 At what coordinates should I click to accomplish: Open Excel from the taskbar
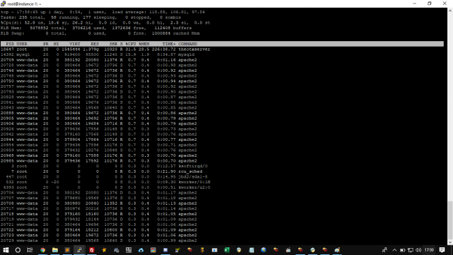pos(227,250)
